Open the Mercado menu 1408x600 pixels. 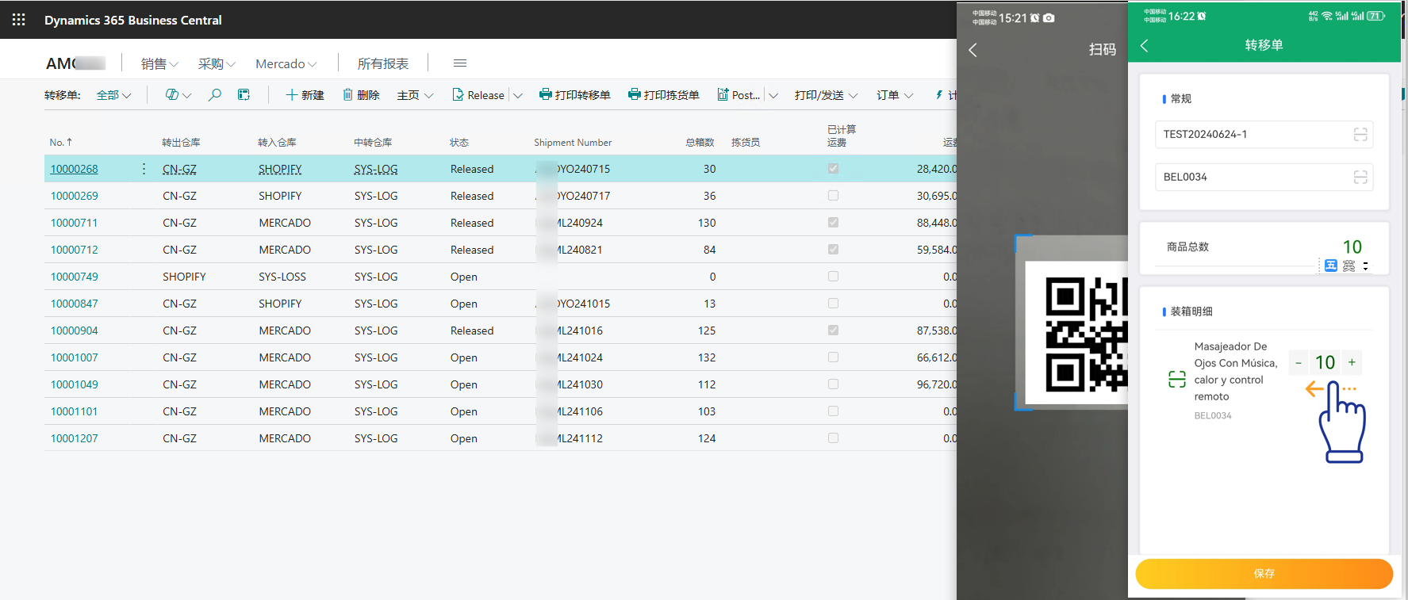(286, 63)
